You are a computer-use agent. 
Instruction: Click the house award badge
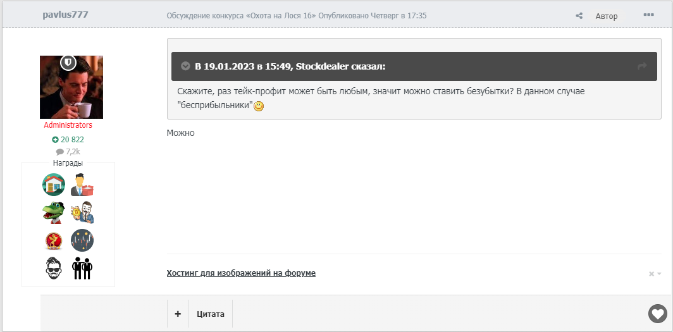(54, 185)
